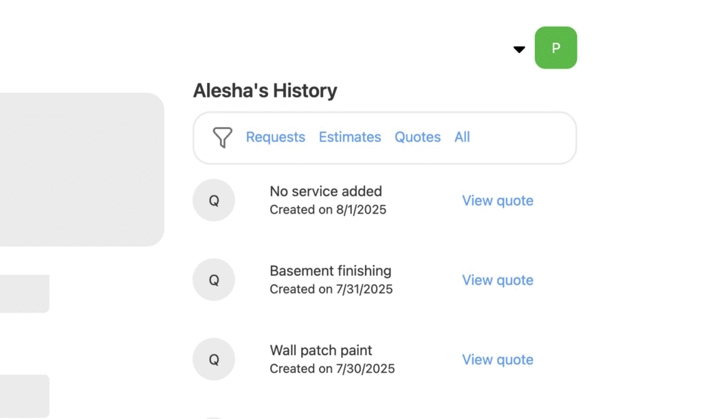Click the Created on 7/30/2025 date text
The width and height of the screenshot is (704, 419).
[332, 369]
